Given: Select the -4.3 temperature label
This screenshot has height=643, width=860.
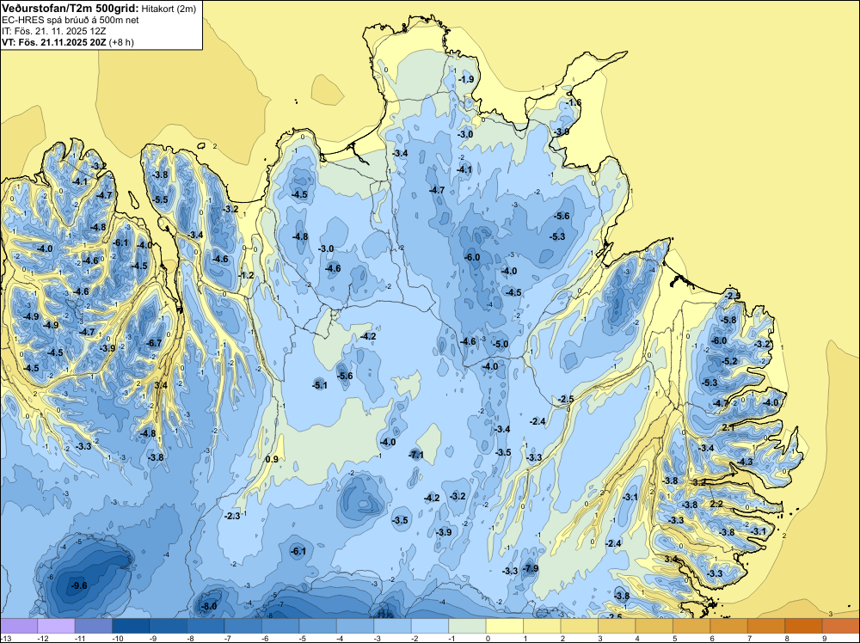Looking at the screenshot, I should click(746, 462).
